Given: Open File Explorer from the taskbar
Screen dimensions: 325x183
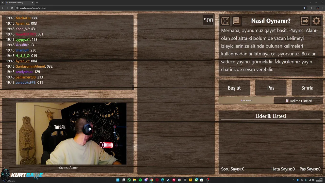Looking at the screenshot, I should click(x=135, y=180).
